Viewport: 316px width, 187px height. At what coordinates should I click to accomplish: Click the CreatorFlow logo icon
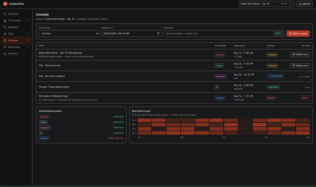click(5, 4)
